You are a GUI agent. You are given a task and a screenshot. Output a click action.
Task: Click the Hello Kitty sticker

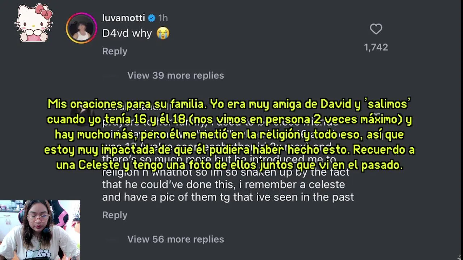tap(34, 23)
